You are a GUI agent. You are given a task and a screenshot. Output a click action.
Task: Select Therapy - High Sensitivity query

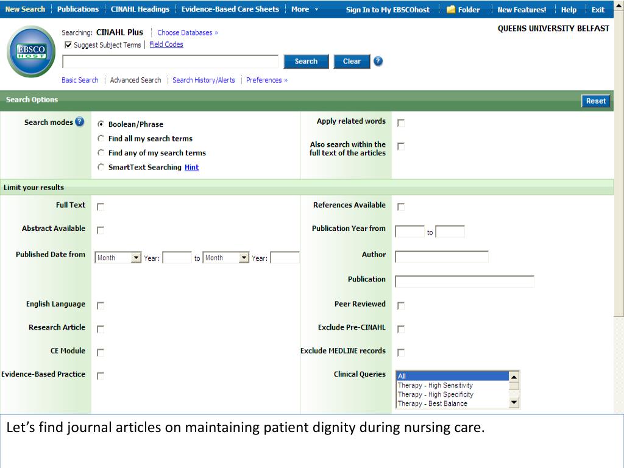coord(453,385)
